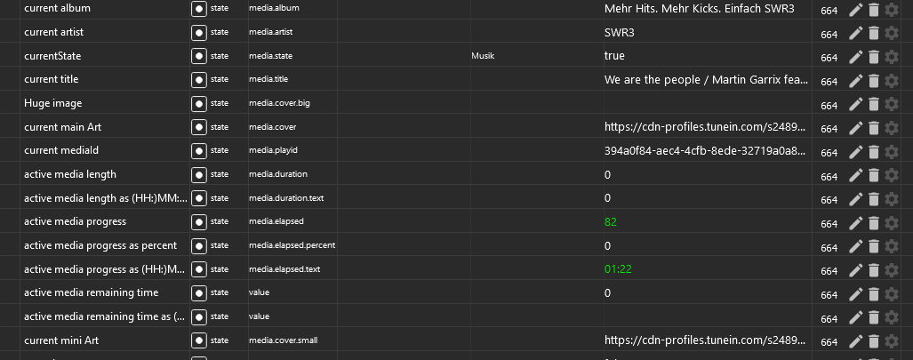
Task: Select the media.playid GUID value
Action: click(x=705, y=151)
